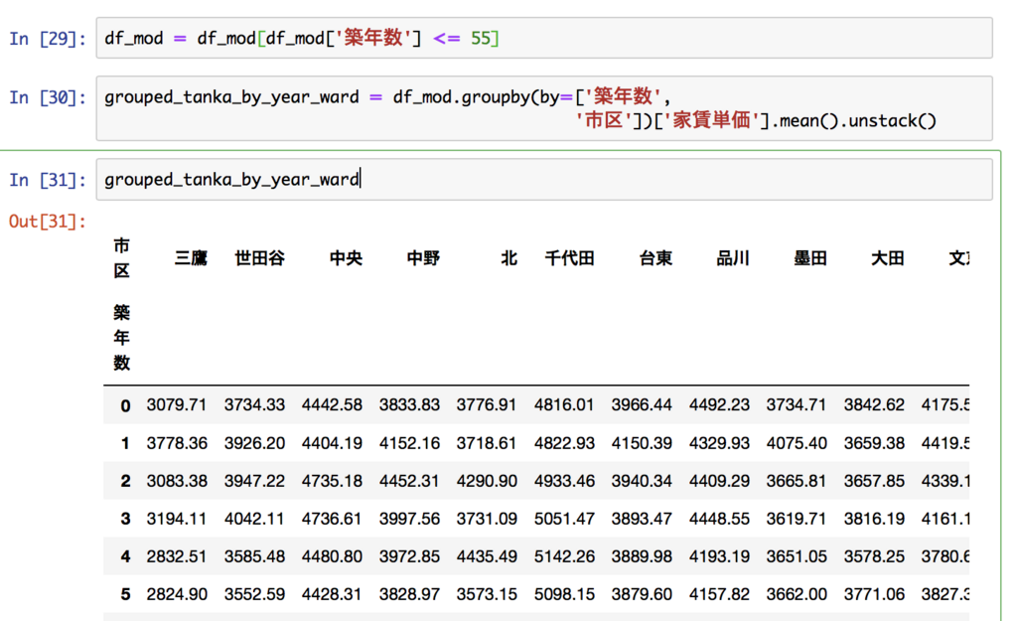Click cell value 3552.59
Screen dimensions: 1017x621
254,594
